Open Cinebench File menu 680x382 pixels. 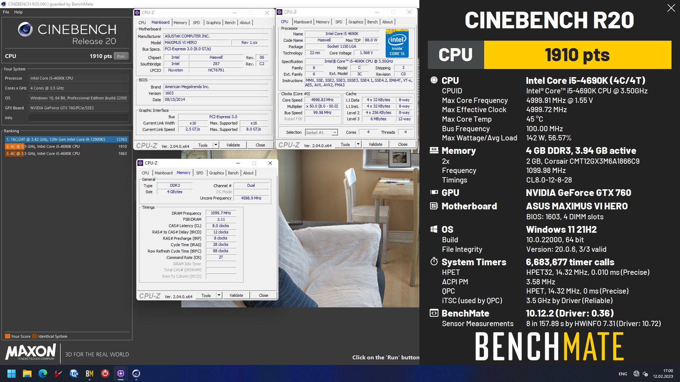point(6,12)
